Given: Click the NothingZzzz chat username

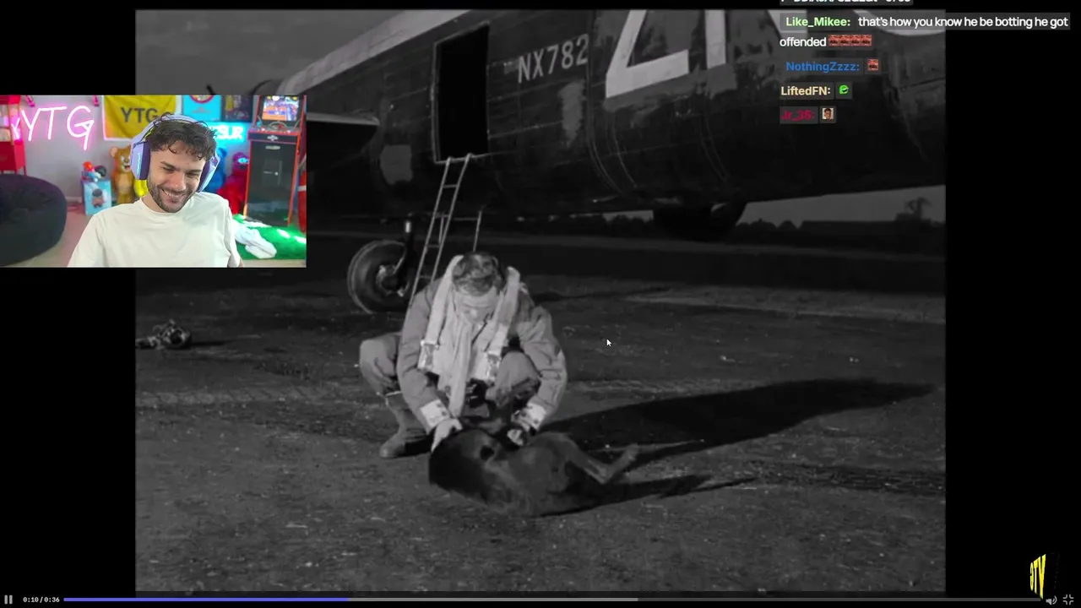Looking at the screenshot, I should pyautogui.click(x=822, y=66).
